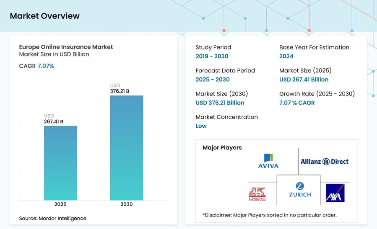The width and height of the screenshot is (377, 229).
Task: Click the Europe Online Insurance Market title
Action: click(66, 47)
